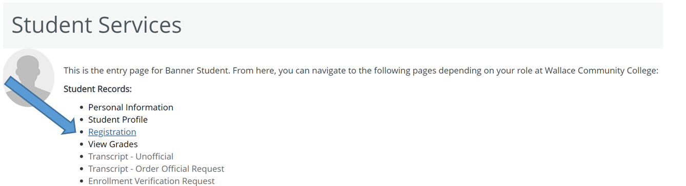Click the gray user avatar silhouette

click(x=28, y=78)
